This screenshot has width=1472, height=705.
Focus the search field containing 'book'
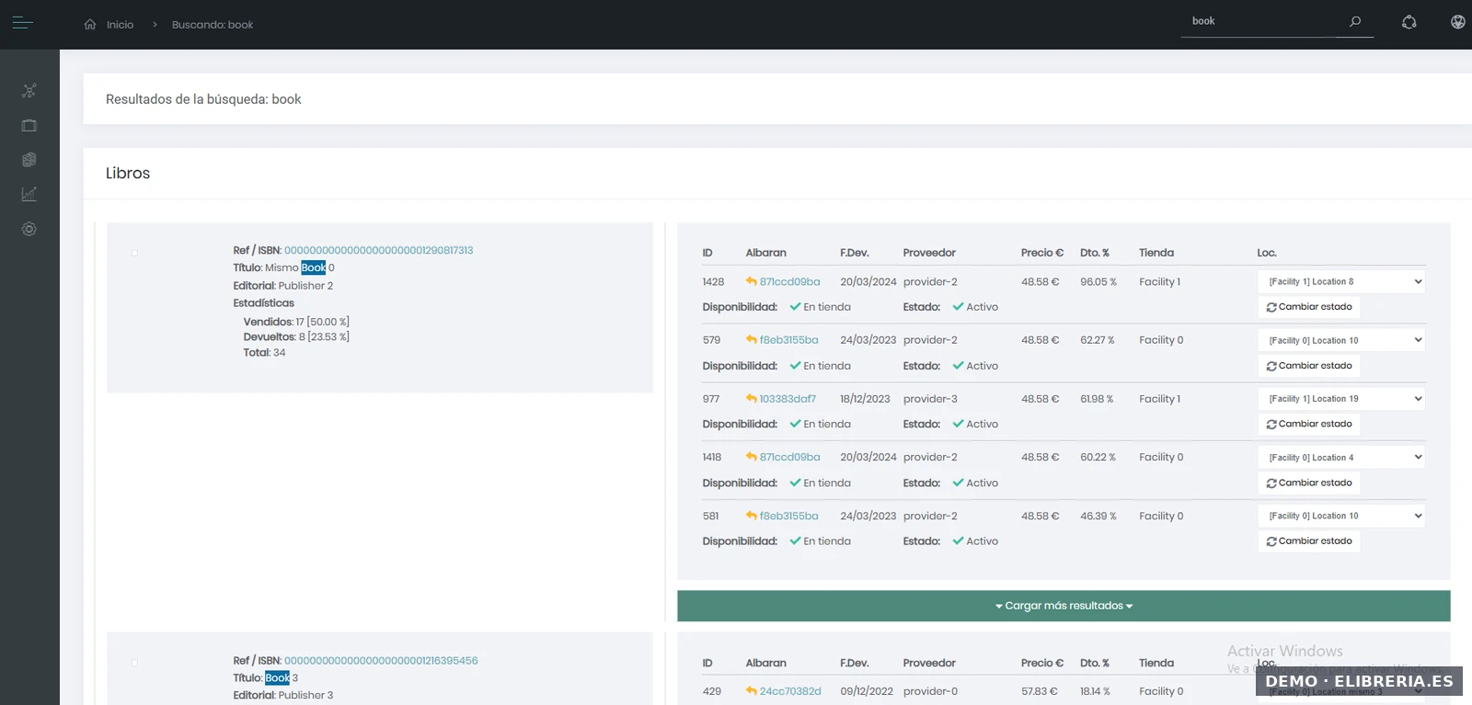[1260, 21]
